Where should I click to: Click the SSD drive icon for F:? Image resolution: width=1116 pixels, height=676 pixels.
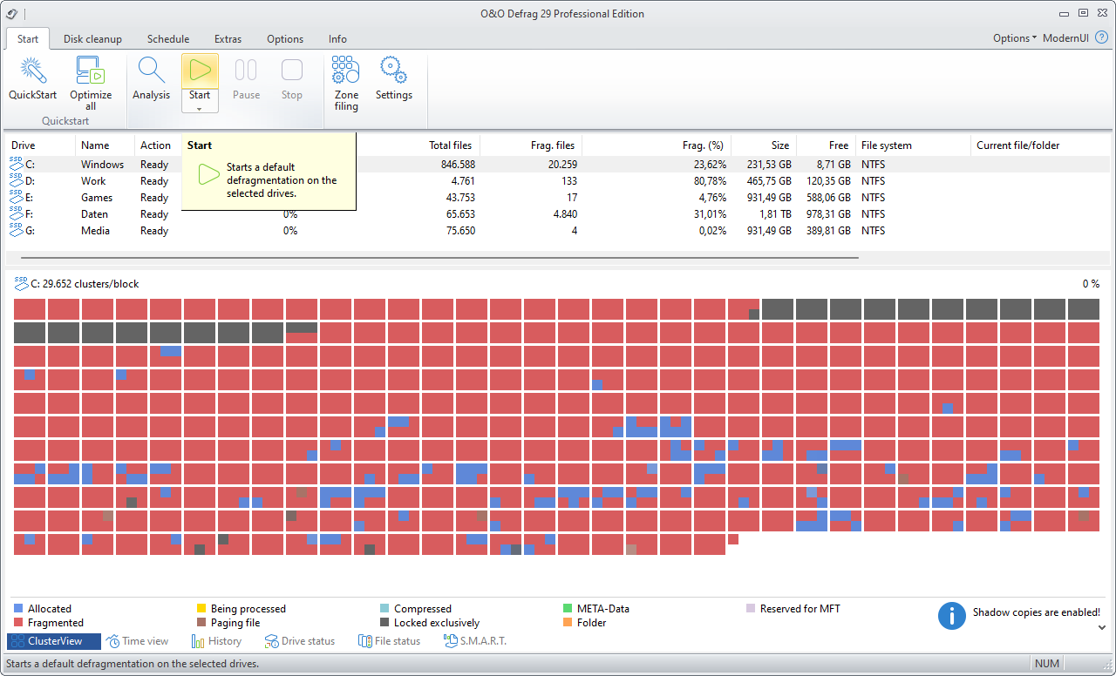pos(17,213)
